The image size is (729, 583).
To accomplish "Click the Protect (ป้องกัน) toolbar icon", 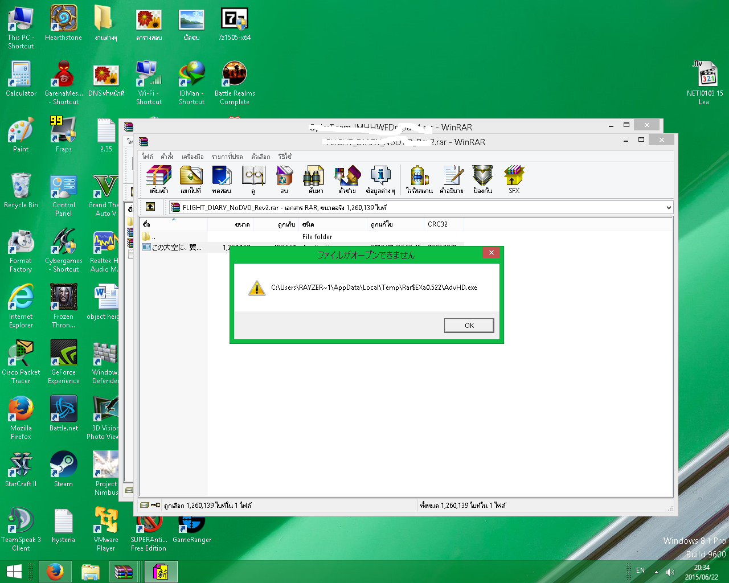I will point(482,180).
